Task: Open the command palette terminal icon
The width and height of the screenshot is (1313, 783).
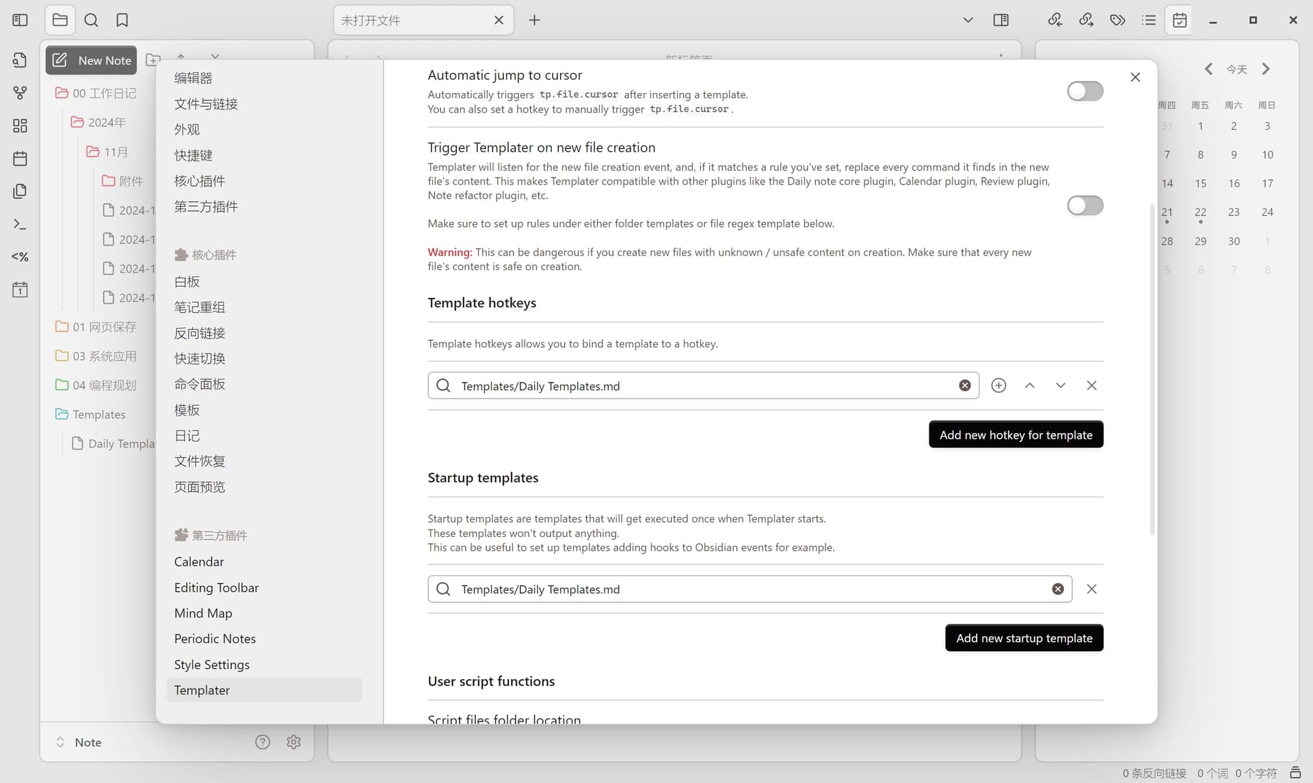Action: click(x=20, y=224)
